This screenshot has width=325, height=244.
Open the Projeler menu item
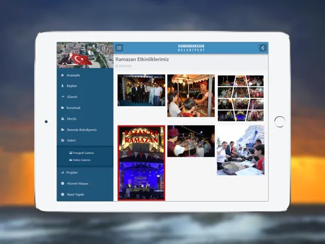tap(85, 173)
